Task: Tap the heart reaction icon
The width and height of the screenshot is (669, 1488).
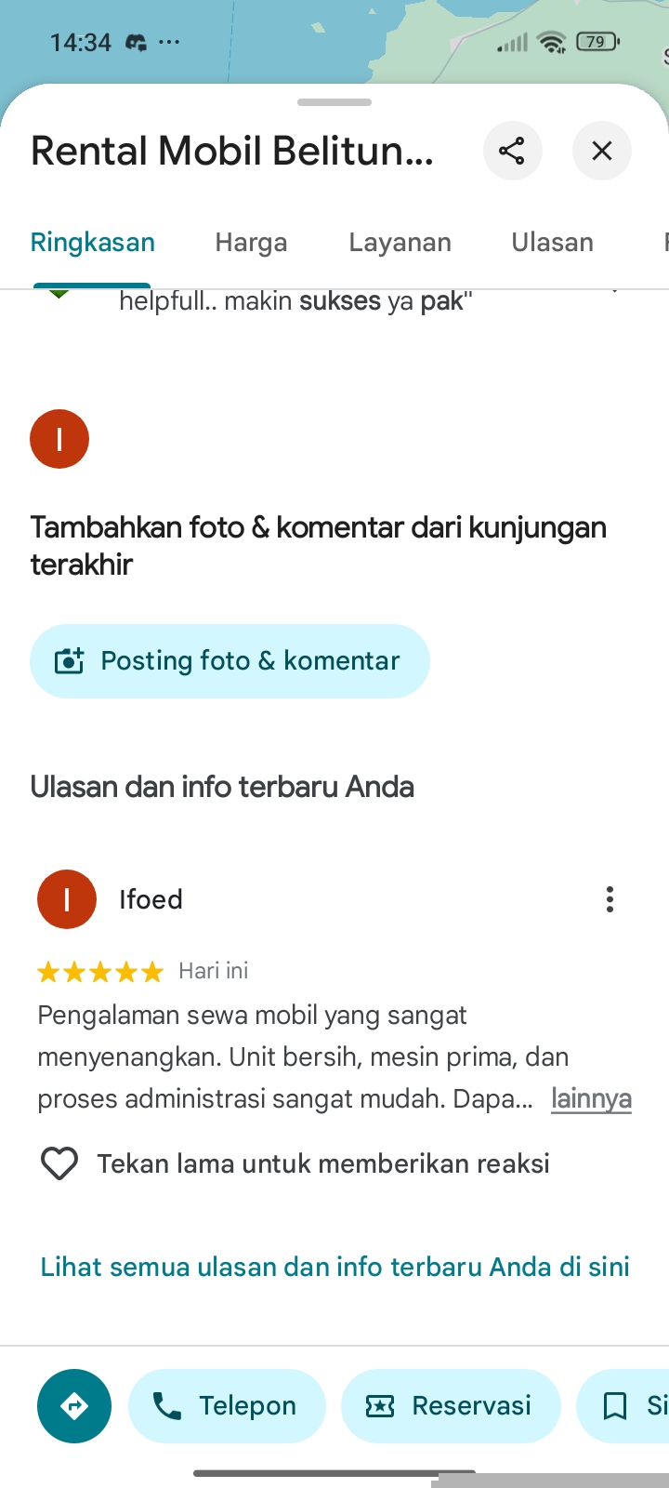Action: (59, 1163)
